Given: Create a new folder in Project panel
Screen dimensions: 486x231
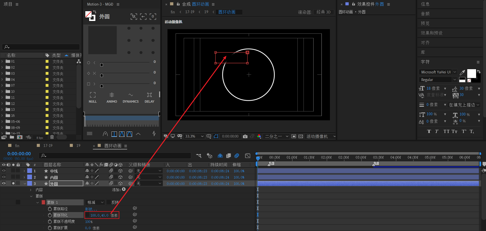Looking at the screenshot, I should (12, 137).
